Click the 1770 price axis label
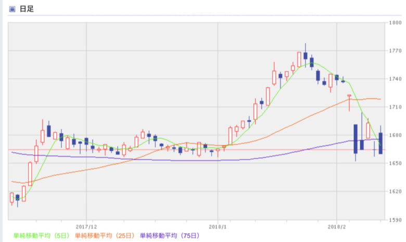This screenshot has width=406, height=242. click(x=396, y=50)
